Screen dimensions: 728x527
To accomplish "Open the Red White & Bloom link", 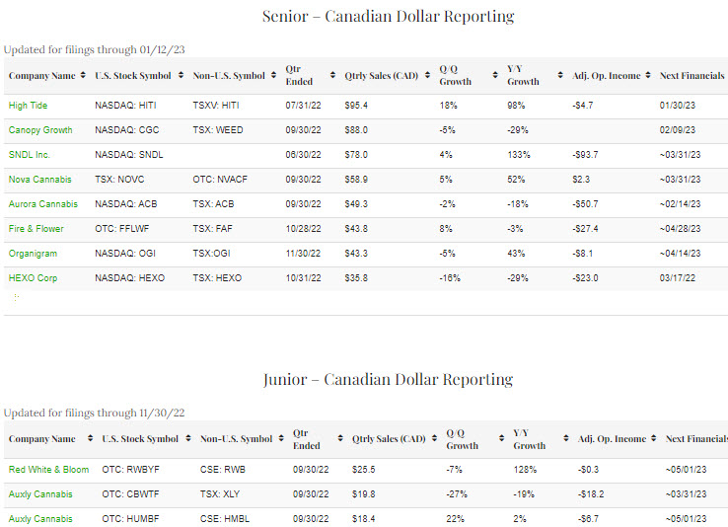I will point(48,470).
